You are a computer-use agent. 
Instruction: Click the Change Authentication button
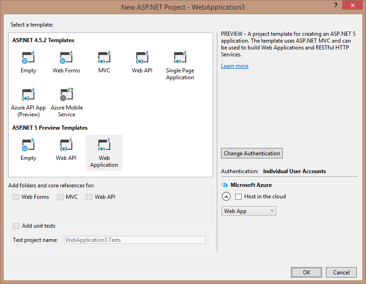[x=252, y=153]
